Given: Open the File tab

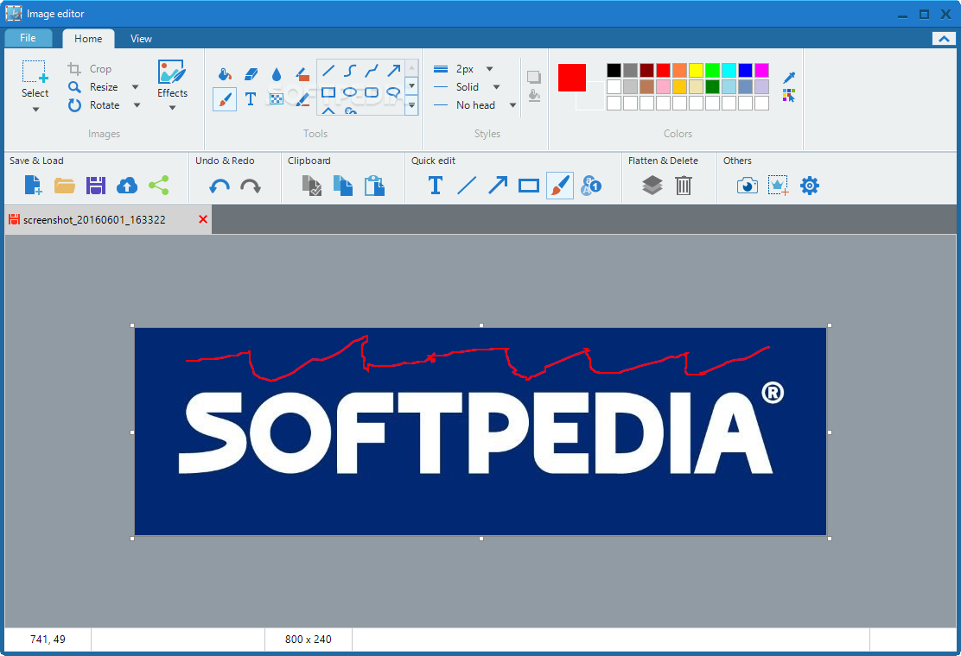Looking at the screenshot, I should (x=28, y=38).
